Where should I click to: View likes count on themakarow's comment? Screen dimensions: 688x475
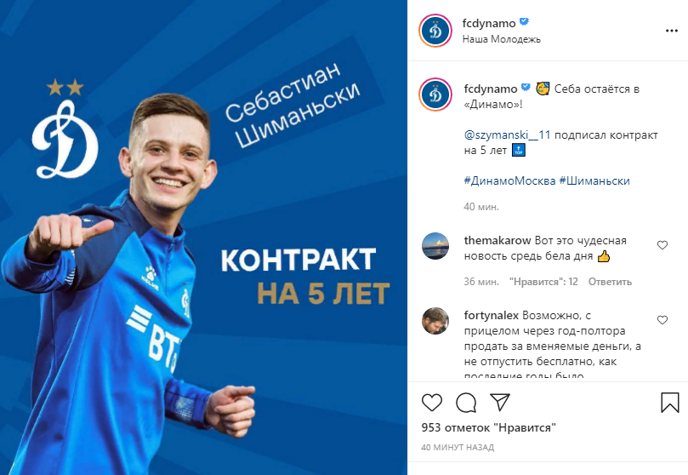tap(543, 282)
